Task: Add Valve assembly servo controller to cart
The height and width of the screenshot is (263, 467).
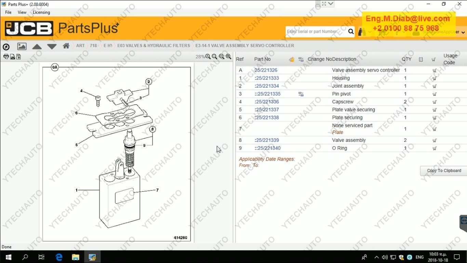Action: [435, 71]
